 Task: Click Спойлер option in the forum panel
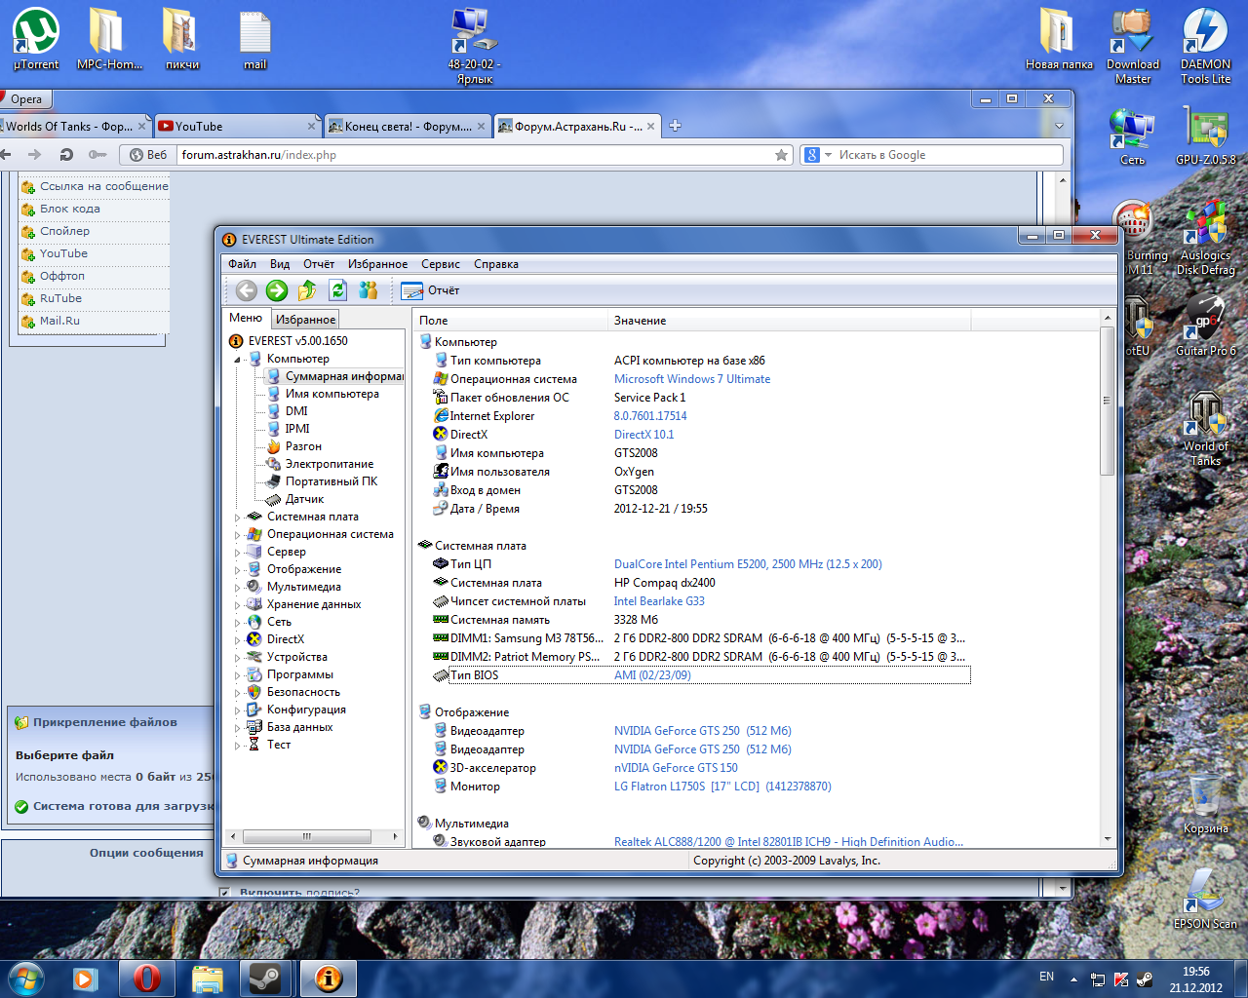click(64, 231)
